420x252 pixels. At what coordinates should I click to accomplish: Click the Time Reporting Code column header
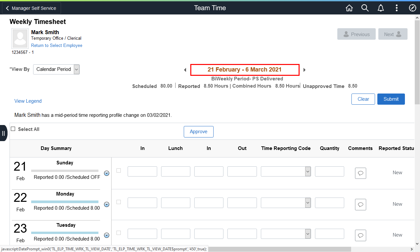pos(286,148)
